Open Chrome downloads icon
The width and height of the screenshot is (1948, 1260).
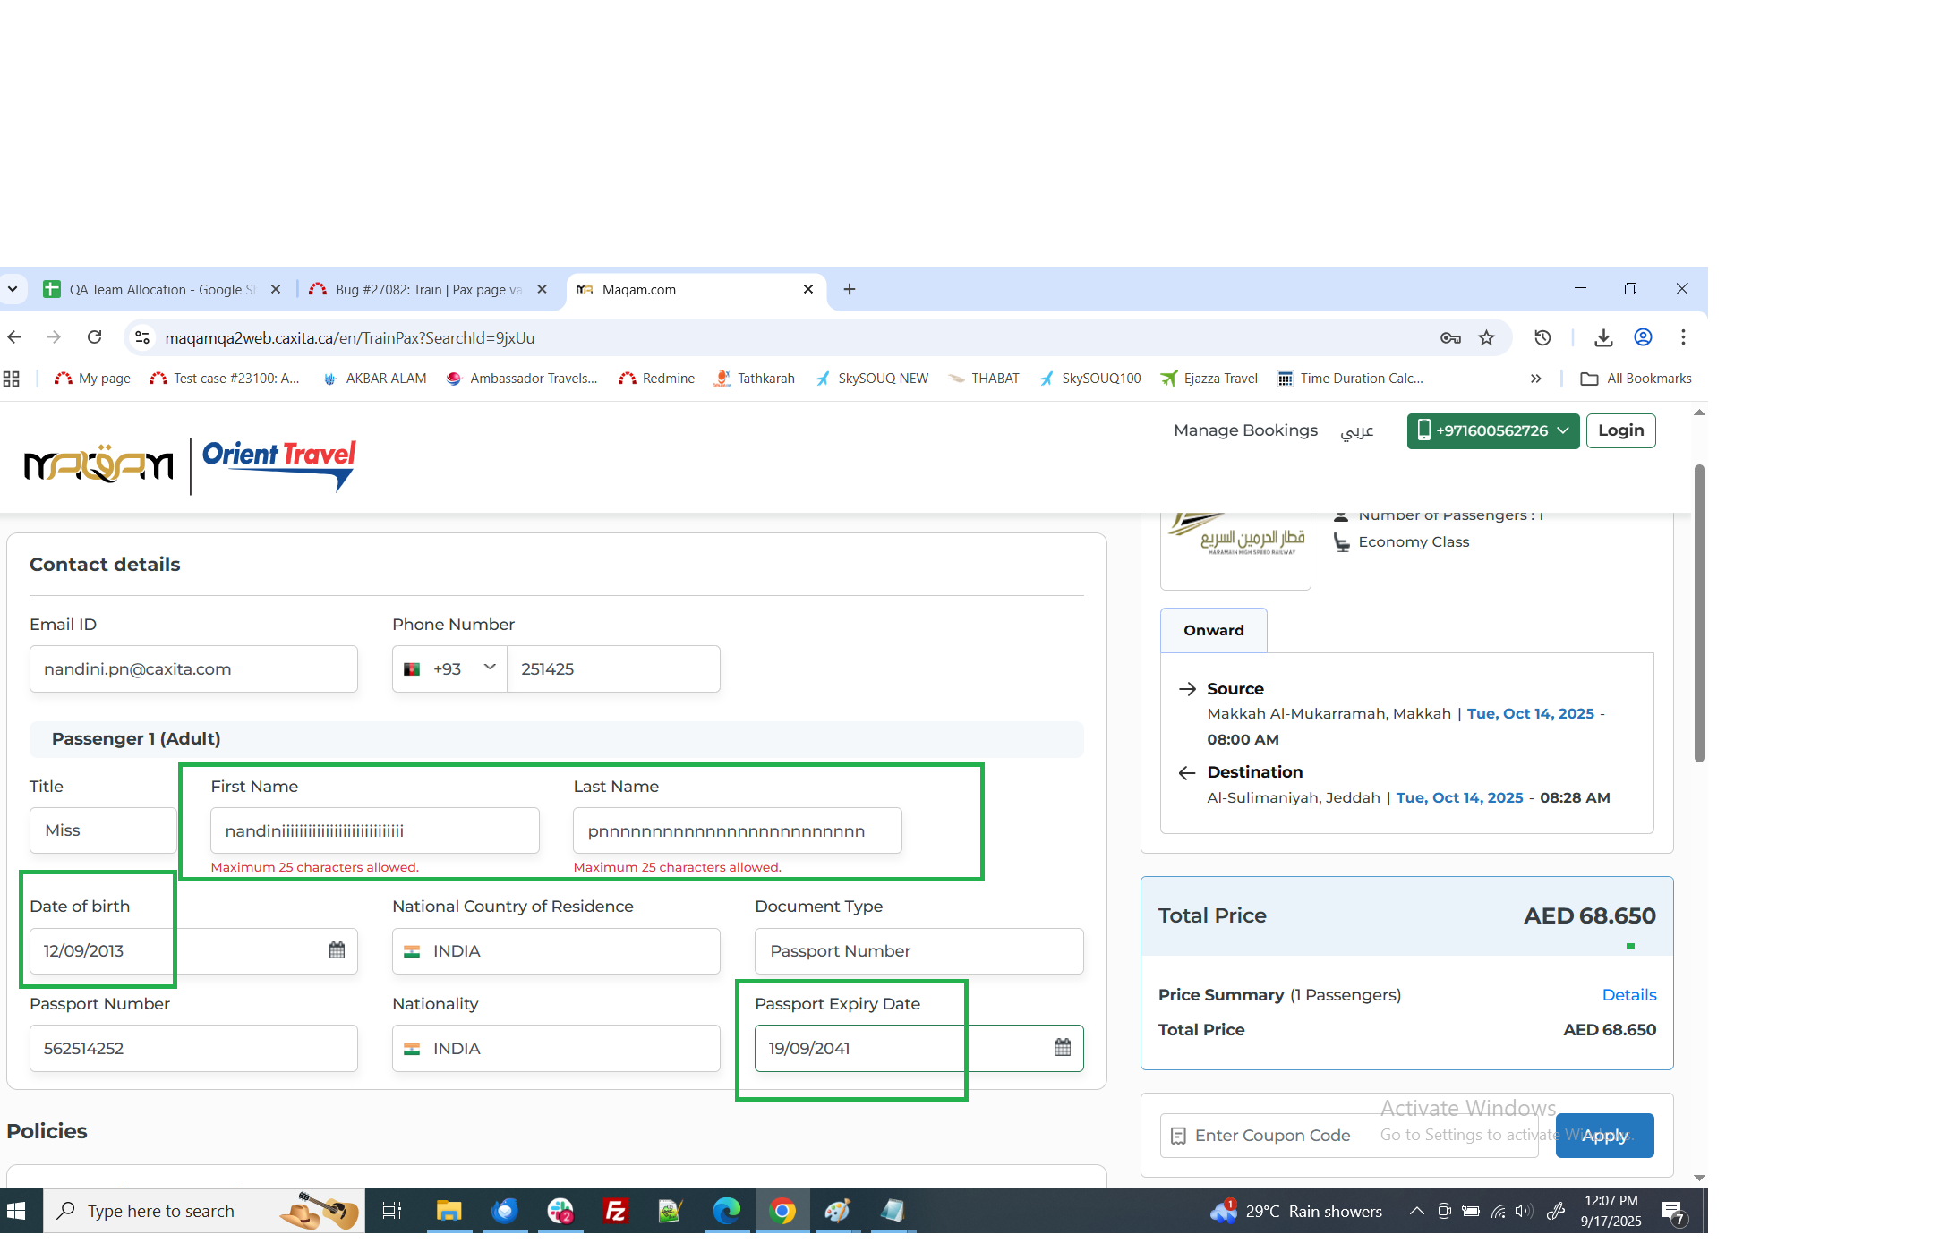click(x=1603, y=337)
